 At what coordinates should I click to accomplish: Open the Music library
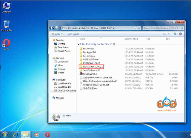60,65
